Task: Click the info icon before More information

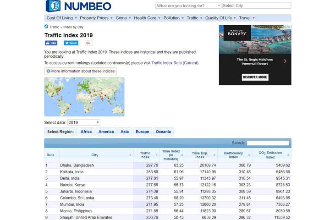Action: point(49,71)
